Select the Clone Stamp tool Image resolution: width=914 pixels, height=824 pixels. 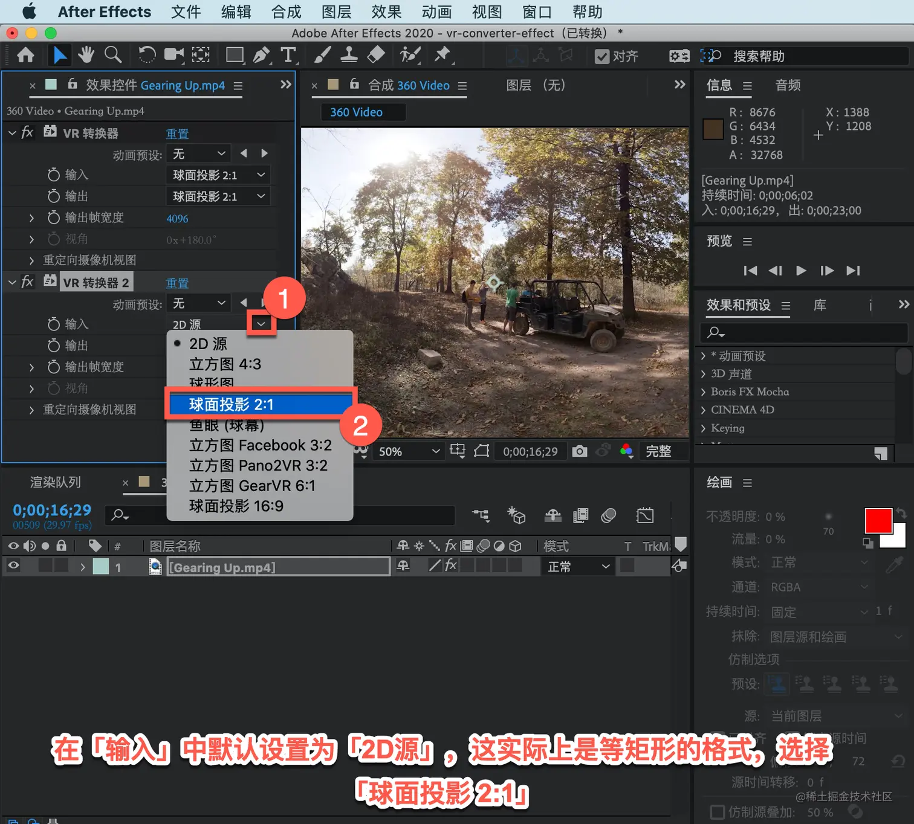click(x=349, y=56)
